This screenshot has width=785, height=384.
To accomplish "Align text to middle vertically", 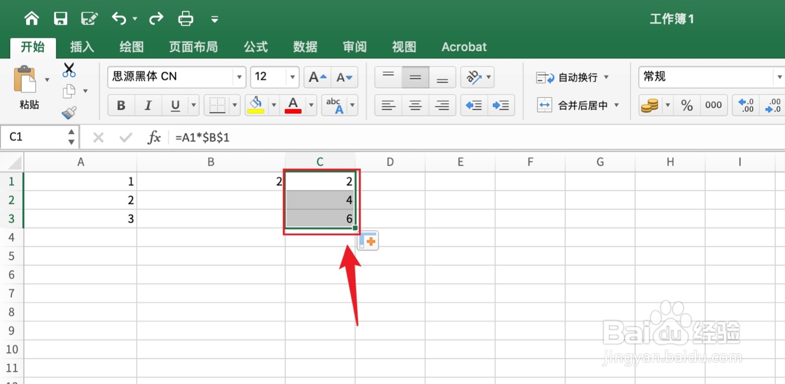I will (x=415, y=77).
